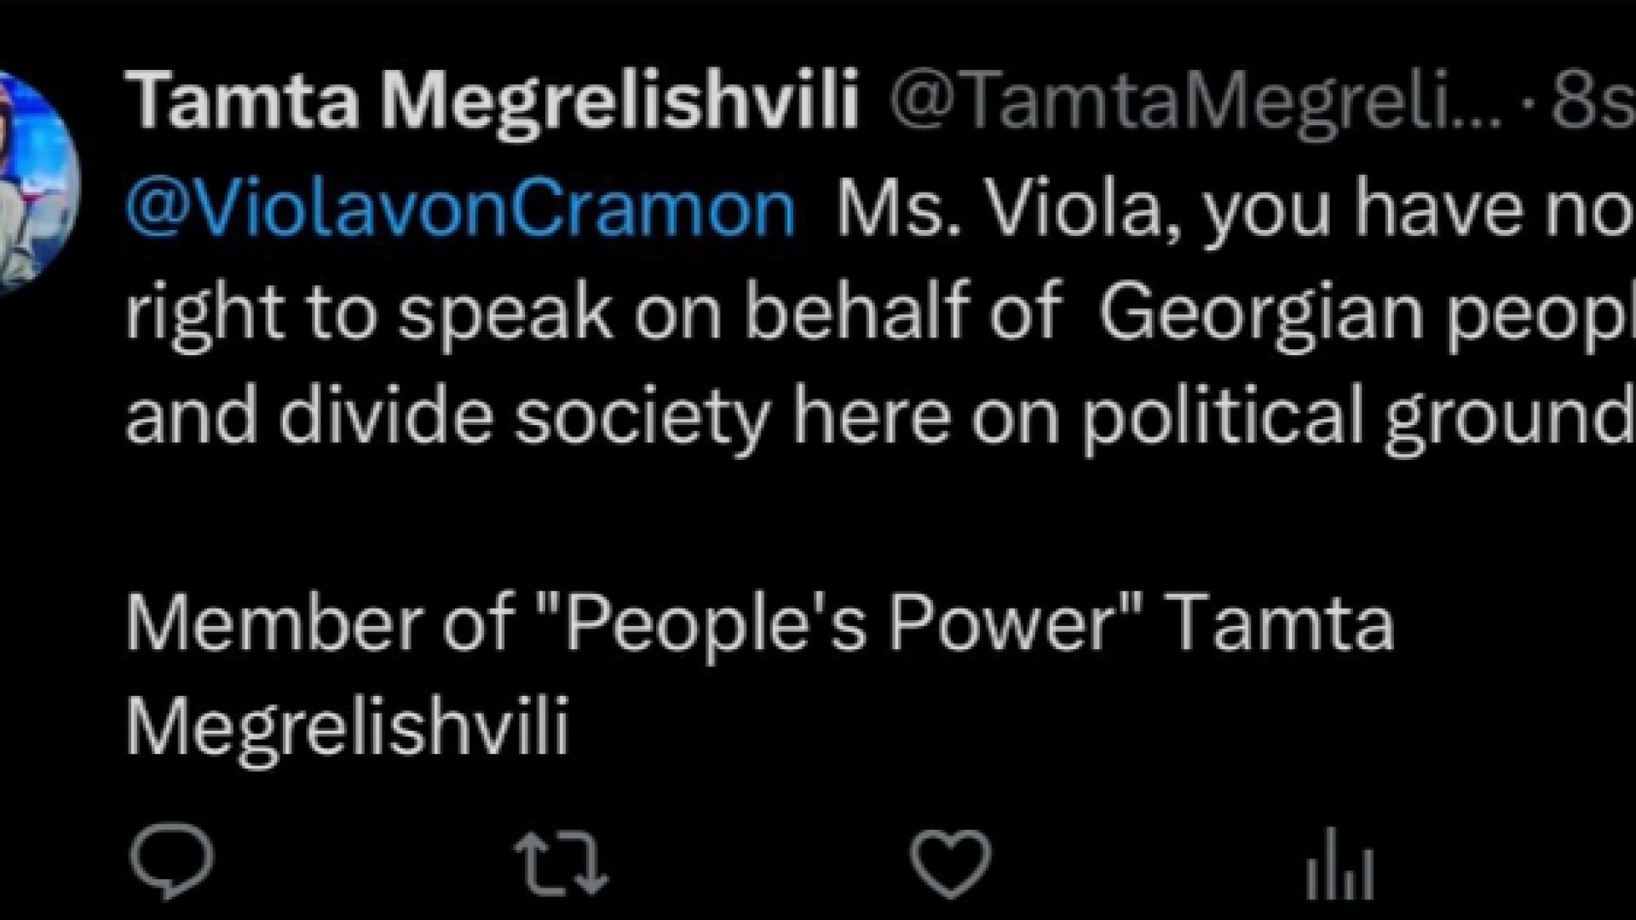Open the @ViolavonCramon mention link

click(461, 209)
